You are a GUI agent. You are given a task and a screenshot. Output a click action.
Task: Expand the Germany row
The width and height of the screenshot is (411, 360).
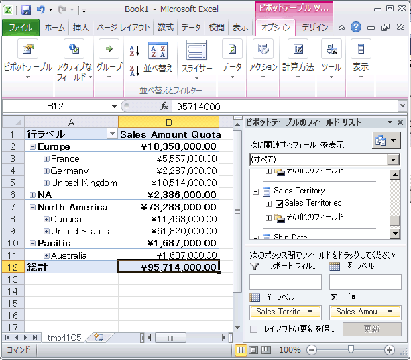tap(46, 171)
